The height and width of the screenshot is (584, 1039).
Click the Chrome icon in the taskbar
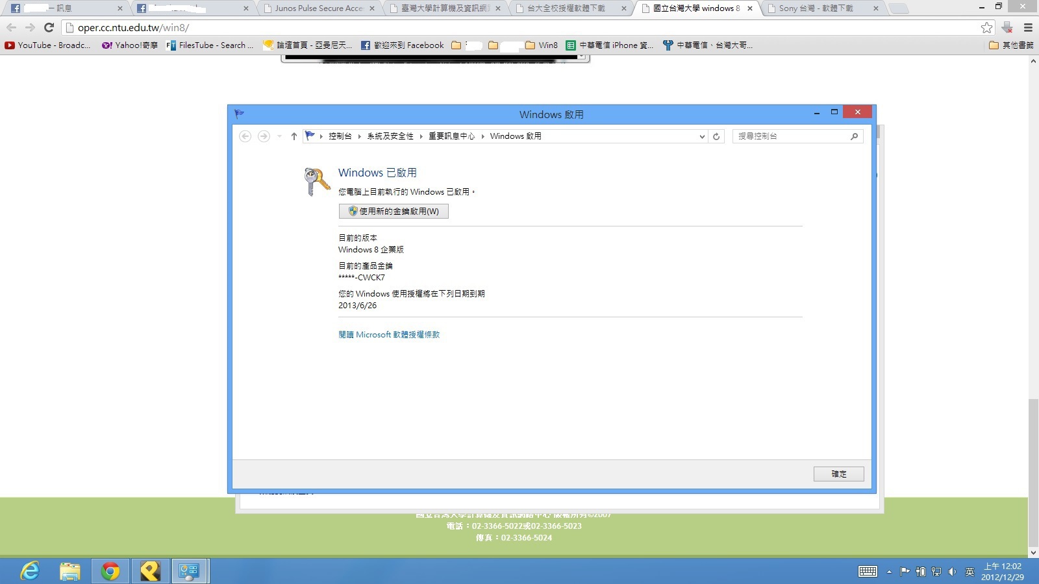tap(110, 571)
